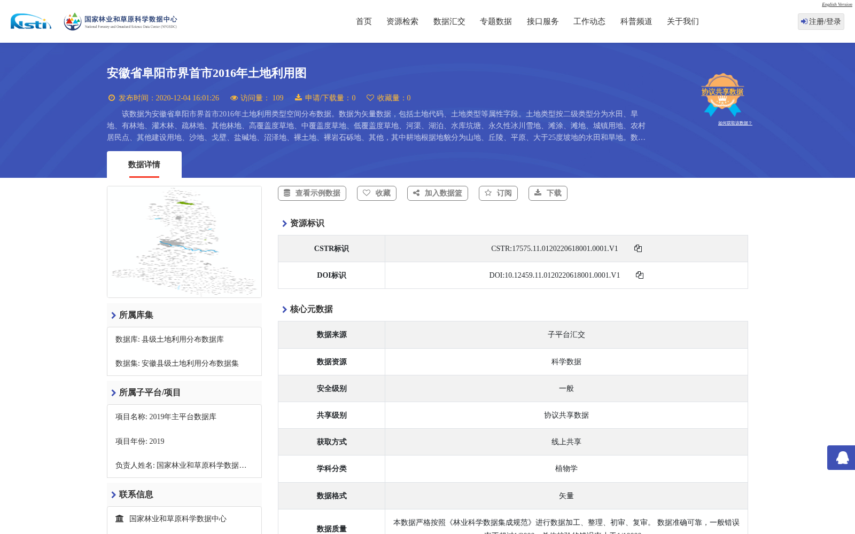Image resolution: width=855 pixels, height=534 pixels.
Task: Click 数据库: 县级土地利用分布数据库
Action: pyautogui.click(x=169, y=340)
